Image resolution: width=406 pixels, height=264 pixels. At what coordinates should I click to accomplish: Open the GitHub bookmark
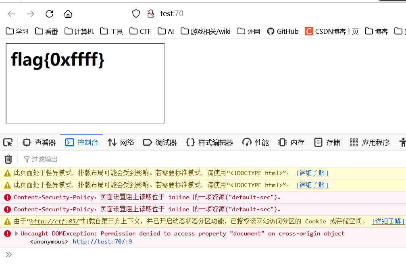coord(283,31)
